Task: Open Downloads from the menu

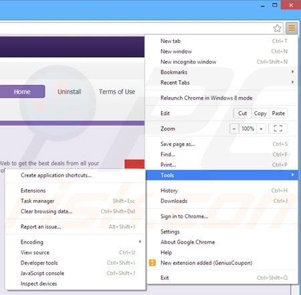Action: click(222, 201)
